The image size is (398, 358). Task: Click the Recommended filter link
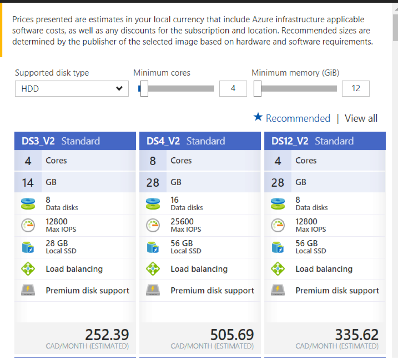298,118
